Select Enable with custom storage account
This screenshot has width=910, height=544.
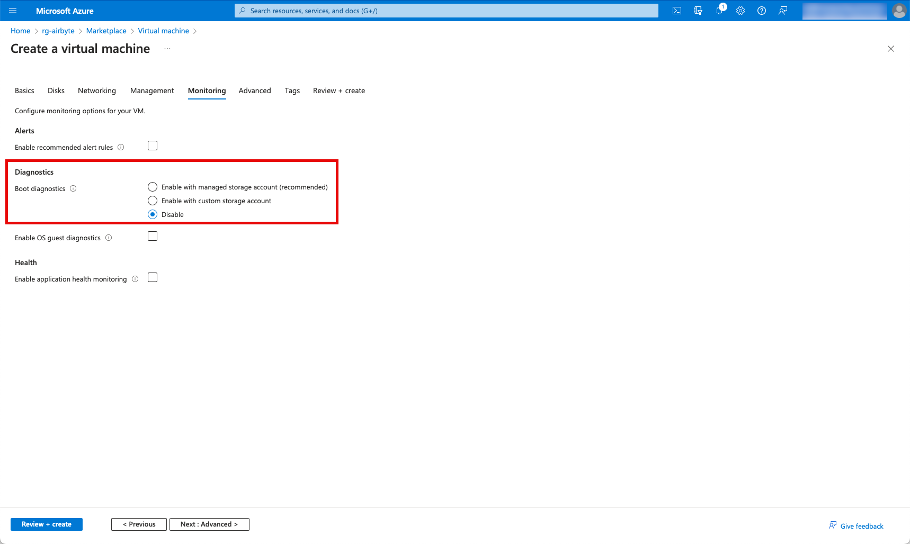[x=153, y=201]
